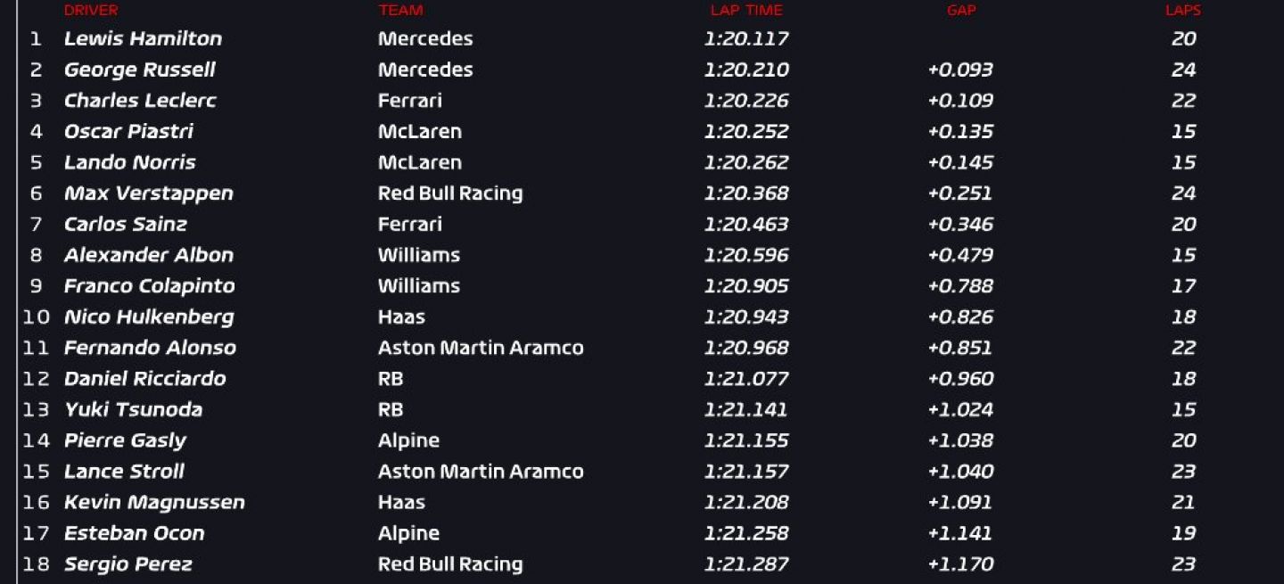Screen dimensions: 1284x584
Task: Select Esteban Ocon's row
Action: coord(642,533)
